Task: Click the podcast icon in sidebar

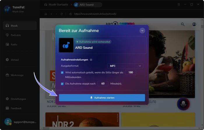Action: [x=7, y=35]
